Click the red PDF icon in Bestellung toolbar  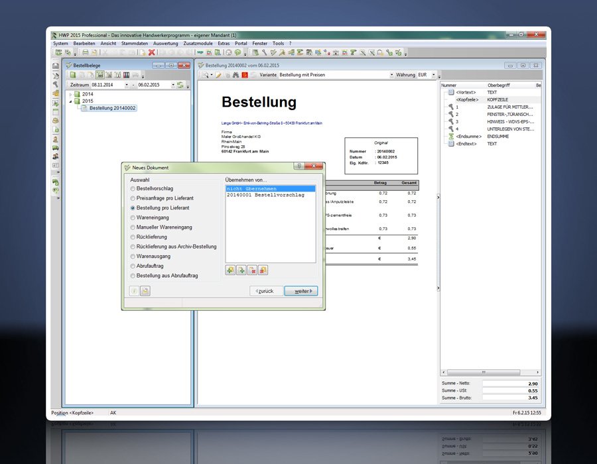pos(245,75)
